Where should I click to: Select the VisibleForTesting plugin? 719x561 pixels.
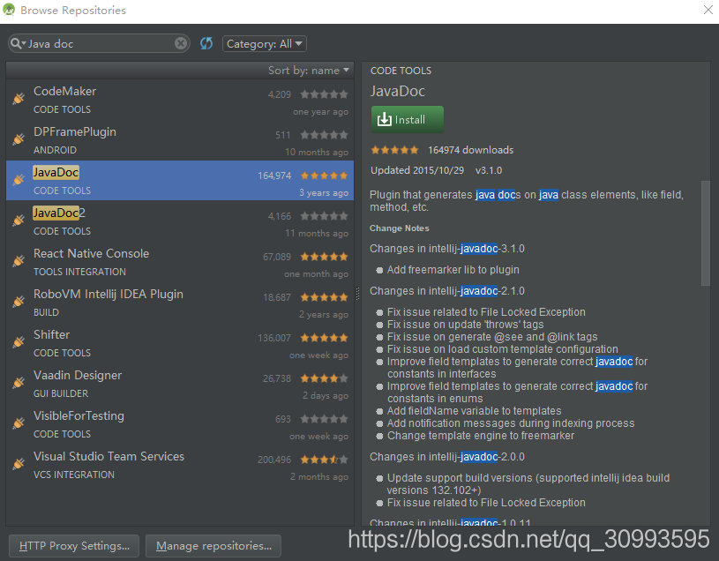coord(180,423)
